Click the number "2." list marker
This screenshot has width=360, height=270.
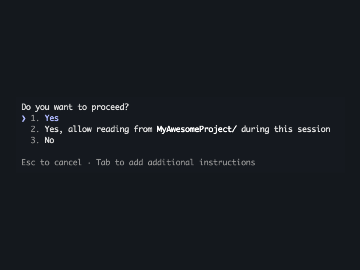click(x=36, y=129)
